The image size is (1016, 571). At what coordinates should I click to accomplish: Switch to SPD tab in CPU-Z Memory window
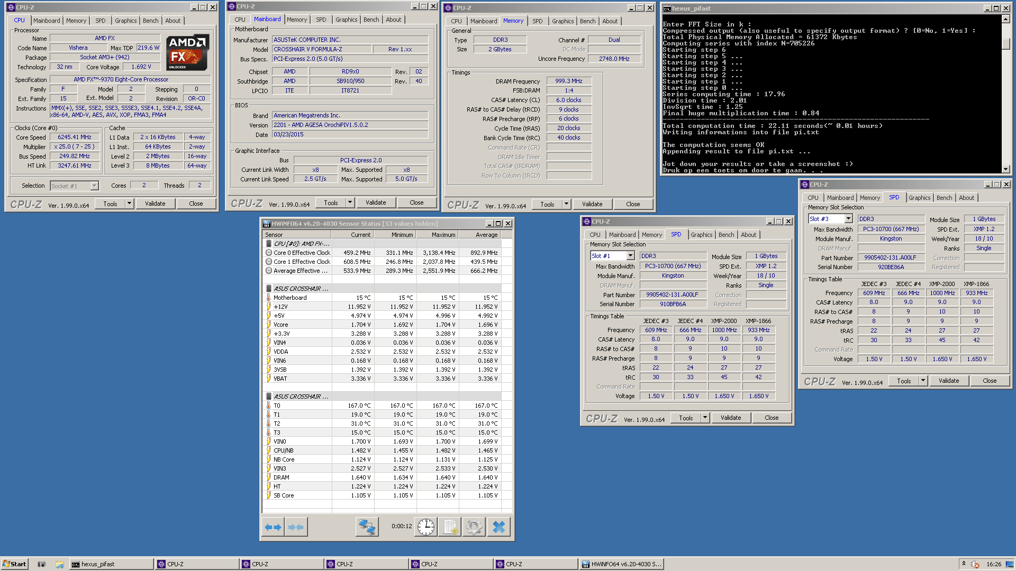click(537, 21)
